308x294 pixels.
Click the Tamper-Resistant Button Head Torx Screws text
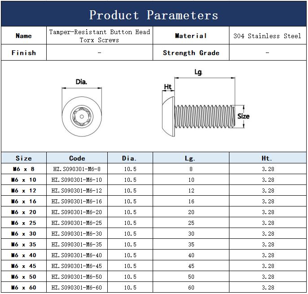(x=99, y=36)
